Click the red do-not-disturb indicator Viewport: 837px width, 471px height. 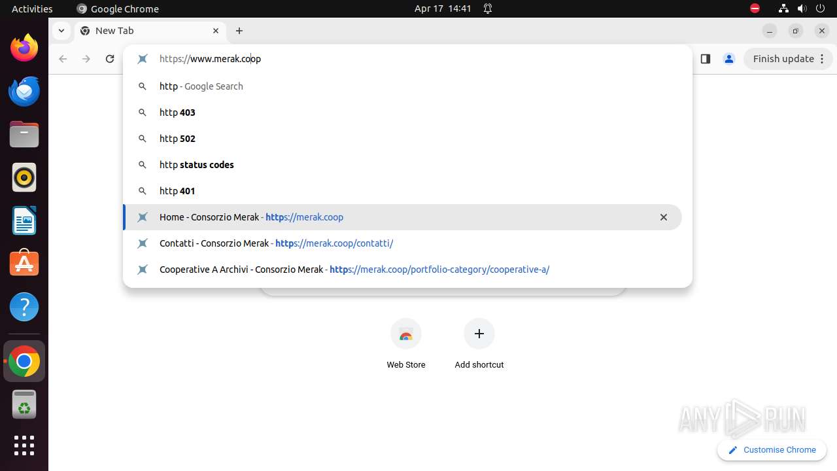pyautogui.click(x=755, y=9)
